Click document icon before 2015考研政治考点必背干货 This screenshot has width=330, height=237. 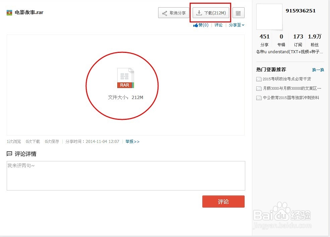[259, 79]
